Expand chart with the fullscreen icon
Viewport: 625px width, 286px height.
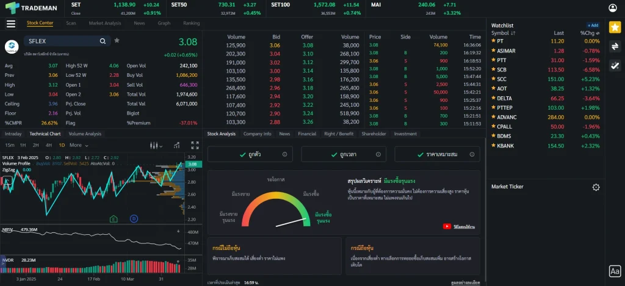pyautogui.click(x=195, y=145)
